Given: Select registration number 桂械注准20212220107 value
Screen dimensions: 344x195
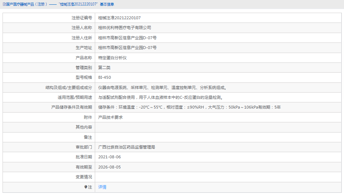Looking at the screenshot, I should click(120, 18).
